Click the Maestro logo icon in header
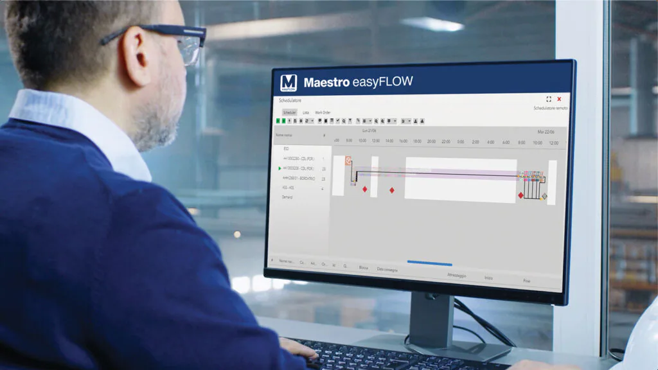Screen dimensions: 658x370 [x=289, y=84]
